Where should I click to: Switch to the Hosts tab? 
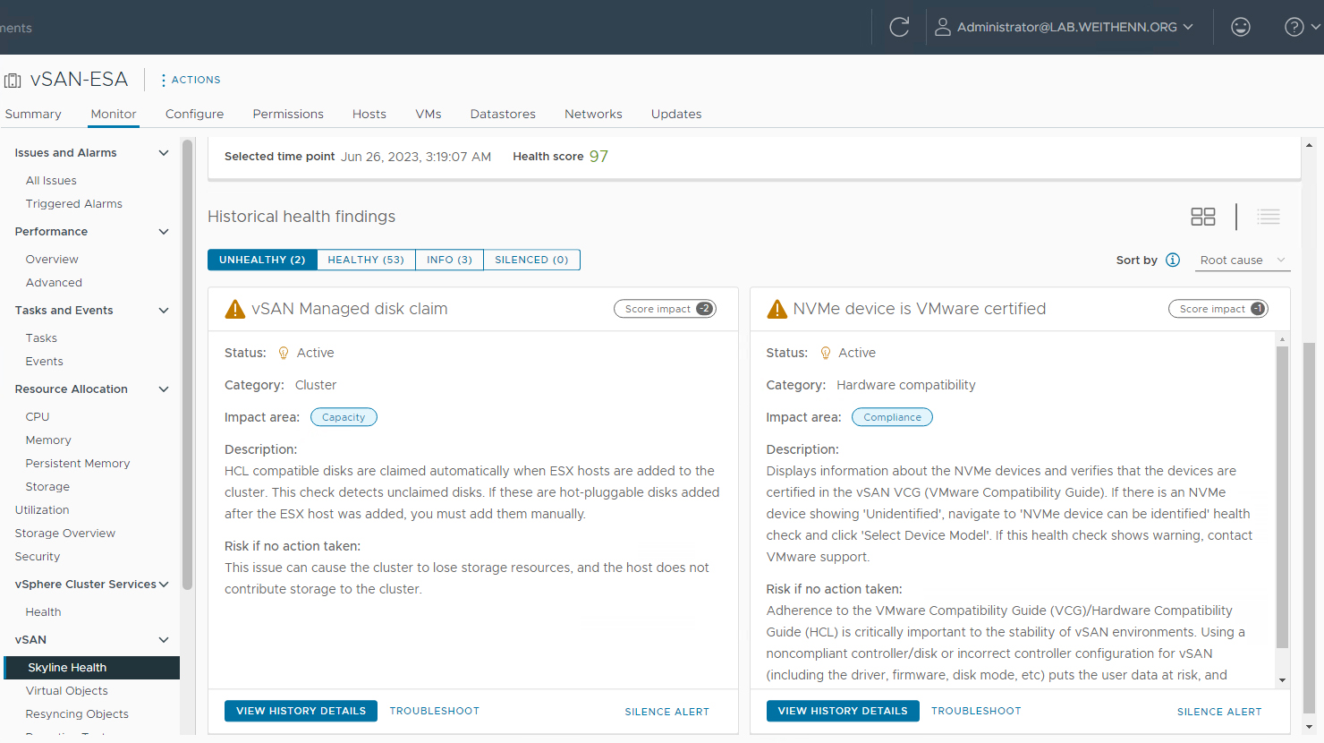tap(369, 114)
